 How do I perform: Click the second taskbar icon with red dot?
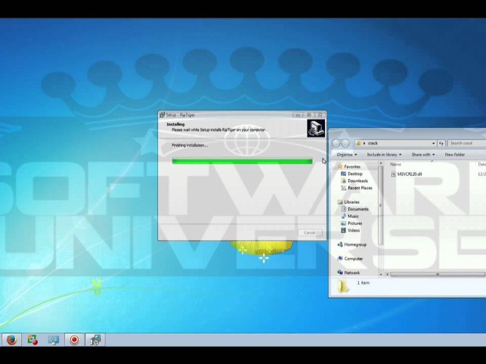point(33,340)
